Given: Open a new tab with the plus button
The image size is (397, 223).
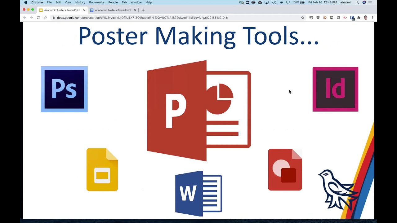Looking at the screenshot, I should (143, 10).
